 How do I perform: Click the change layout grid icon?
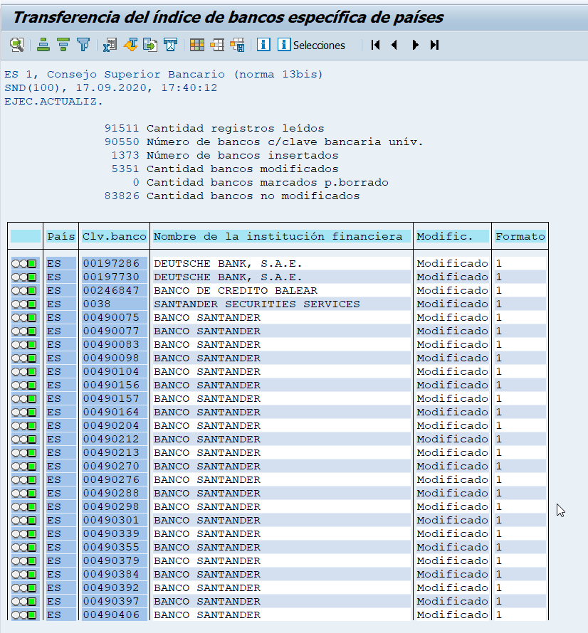click(197, 45)
